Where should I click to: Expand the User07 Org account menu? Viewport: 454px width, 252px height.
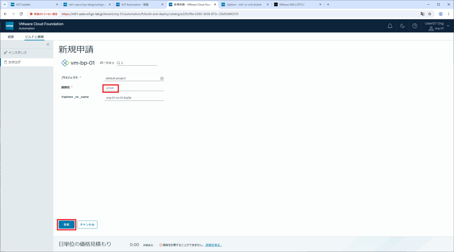tap(437, 26)
